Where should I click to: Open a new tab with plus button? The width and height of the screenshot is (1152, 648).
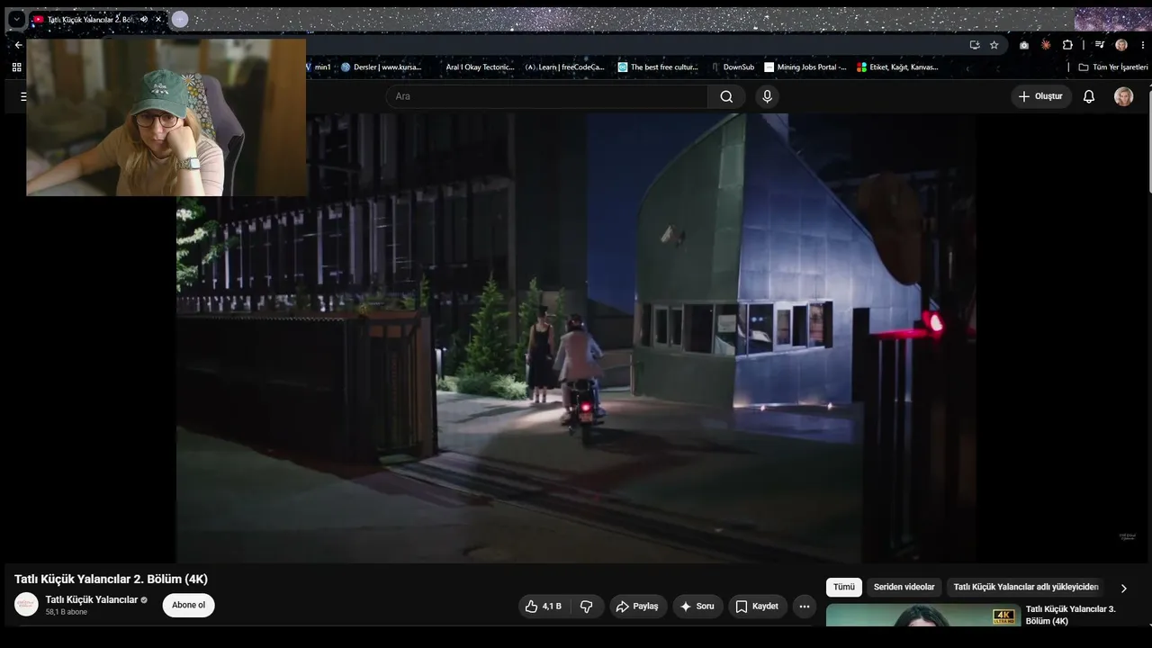pyautogui.click(x=180, y=19)
